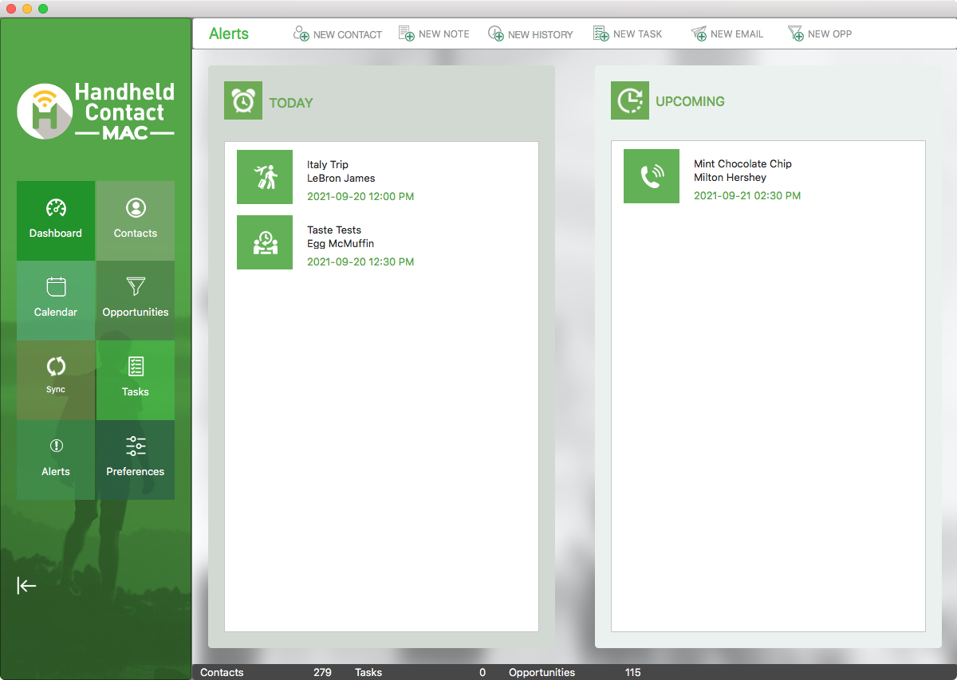Image resolution: width=957 pixels, height=680 pixels.
Task: Add a New History entry
Action: (x=530, y=34)
